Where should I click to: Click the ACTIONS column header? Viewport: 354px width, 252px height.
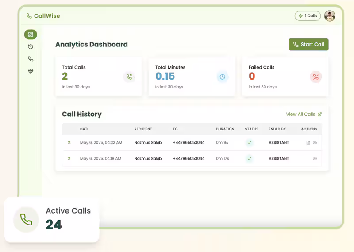pos(309,129)
